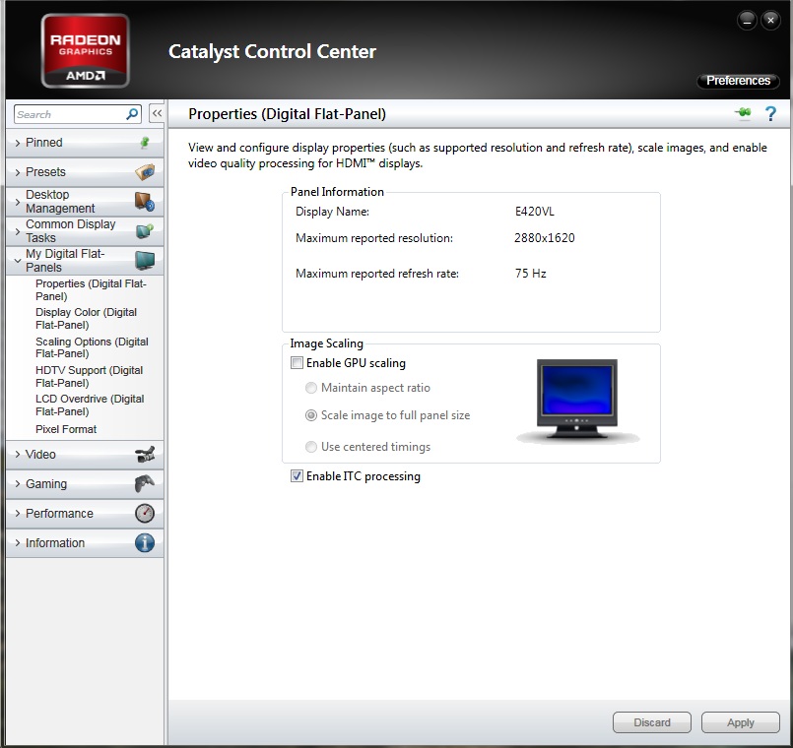Click the Presets package icon
This screenshot has width=793, height=748.
click(145, 172)
